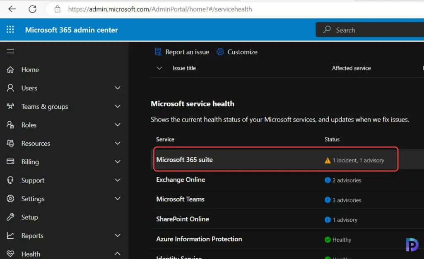Click the Microsoft 365 admin center title

71,30
